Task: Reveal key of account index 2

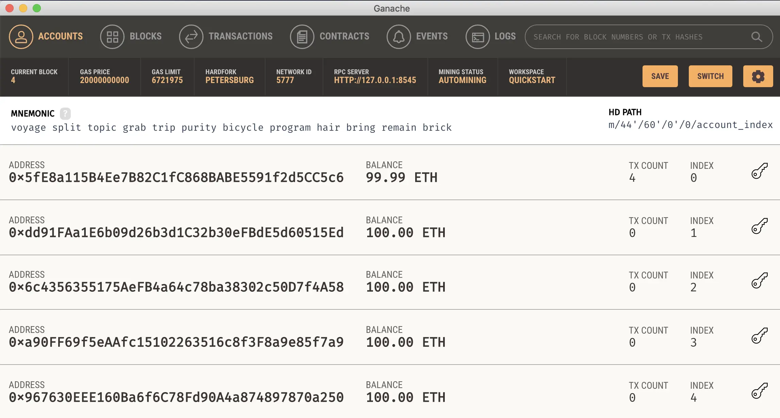Action: (759, 280)
